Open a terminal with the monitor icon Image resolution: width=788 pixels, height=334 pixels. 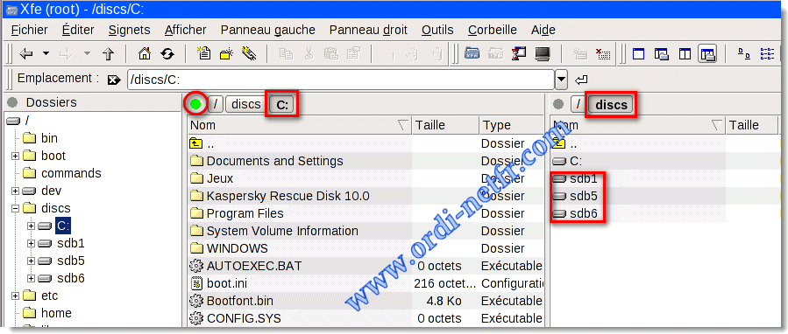[543, 53]
